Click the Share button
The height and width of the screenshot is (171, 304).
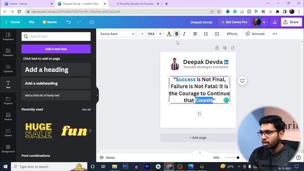click(x=291, y=22)
